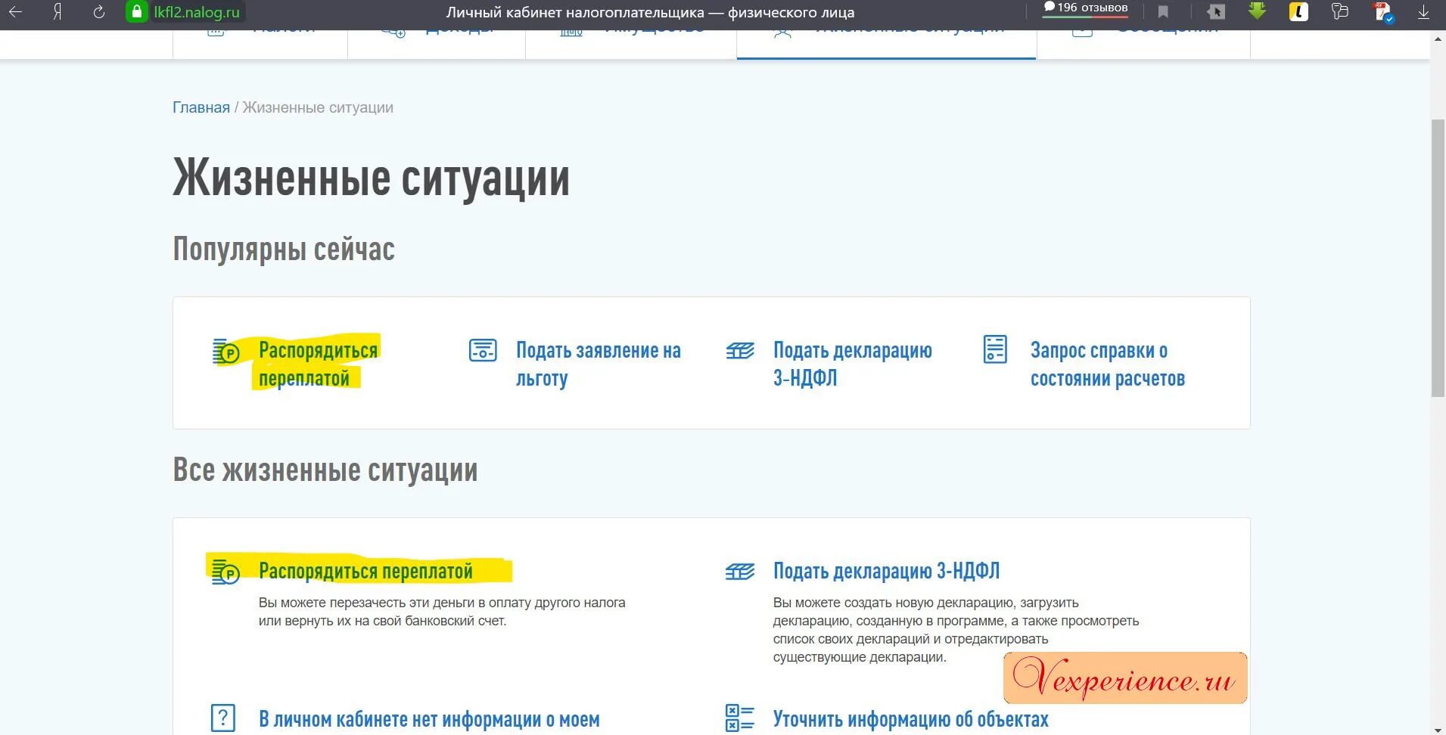The image size is (1446, 735).
Task: Open popular Распорядиться переплатой link
Action: pyautogui.click(x=318, y=364)
